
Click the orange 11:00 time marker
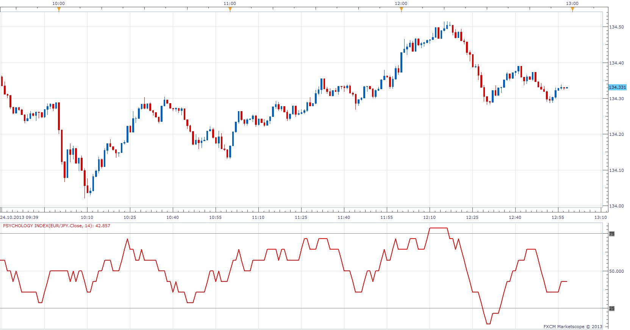pos(230,9)
